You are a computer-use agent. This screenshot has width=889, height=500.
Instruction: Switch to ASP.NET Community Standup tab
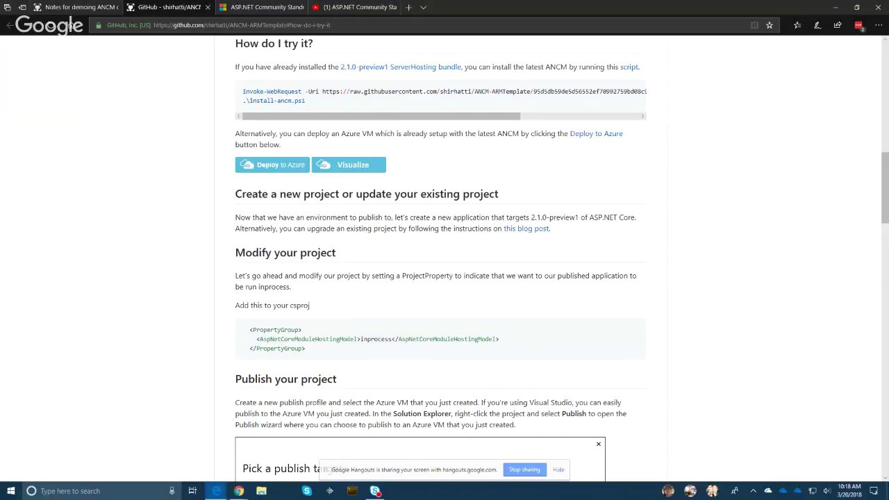pos(261,7)
